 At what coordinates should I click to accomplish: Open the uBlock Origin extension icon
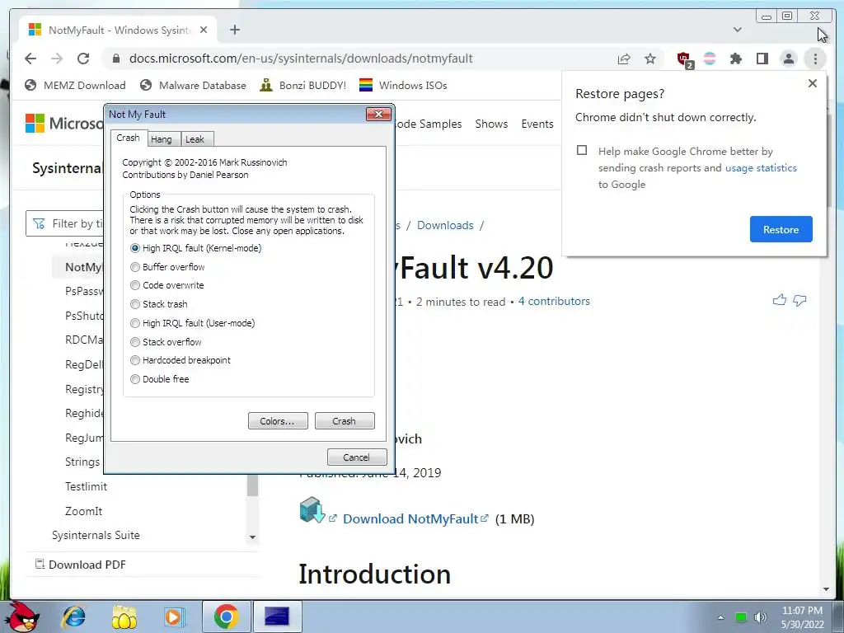684,59
